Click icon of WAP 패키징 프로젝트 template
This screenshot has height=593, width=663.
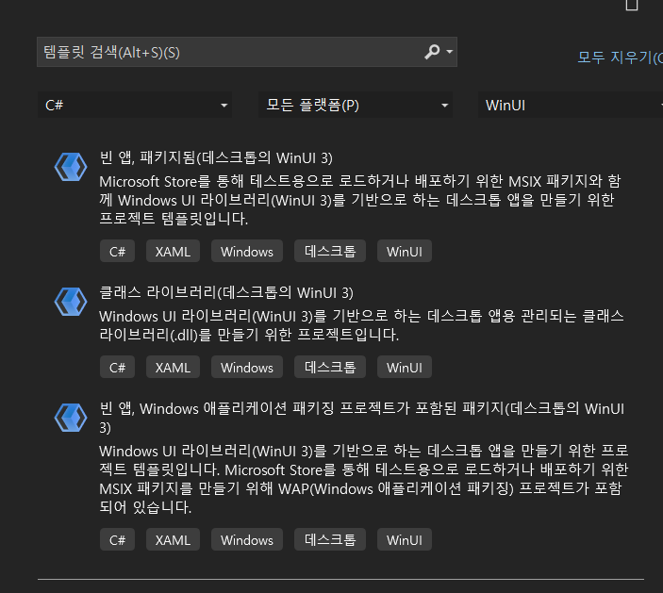[71, 418]
